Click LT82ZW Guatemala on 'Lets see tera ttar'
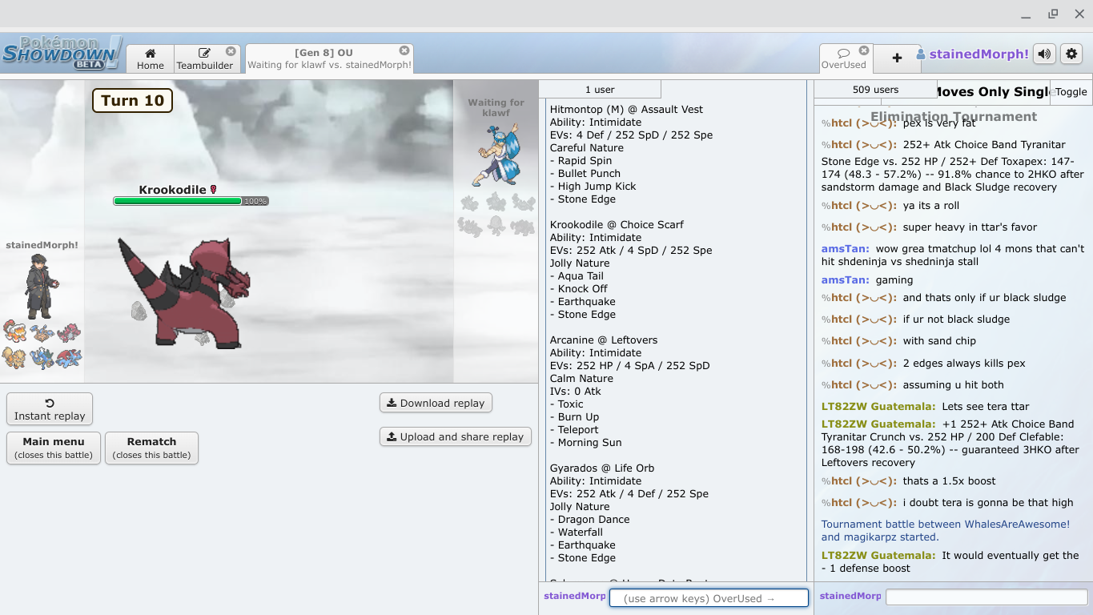The height and width of the screenshot is (615, 1093). (878, 406)
